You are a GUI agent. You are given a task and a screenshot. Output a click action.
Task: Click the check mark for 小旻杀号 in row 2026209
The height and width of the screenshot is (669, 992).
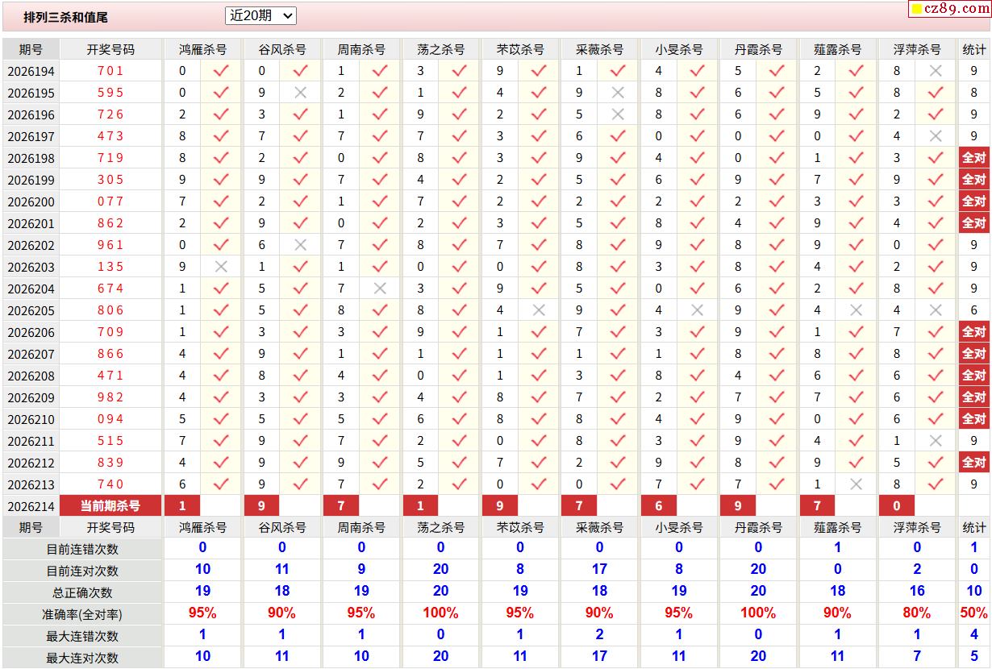coord(698,397)
